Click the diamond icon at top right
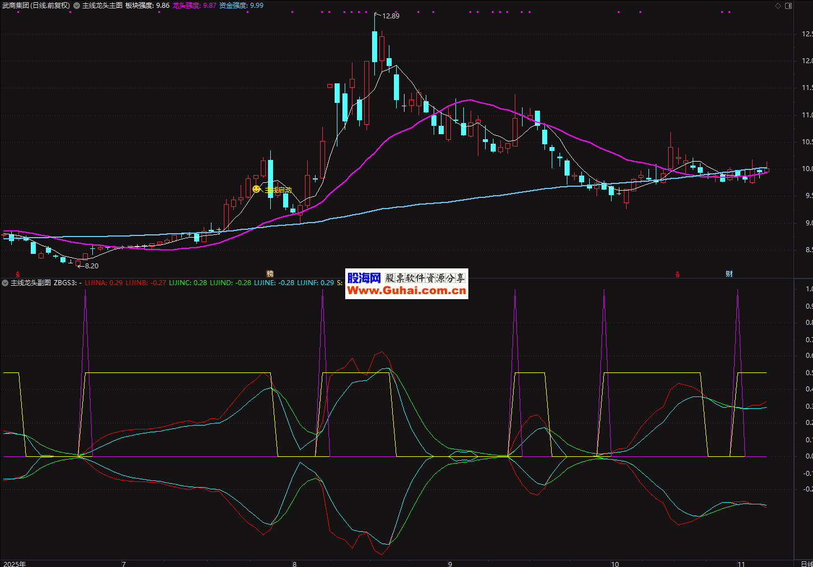813x567 pixels. coord(778,6)
